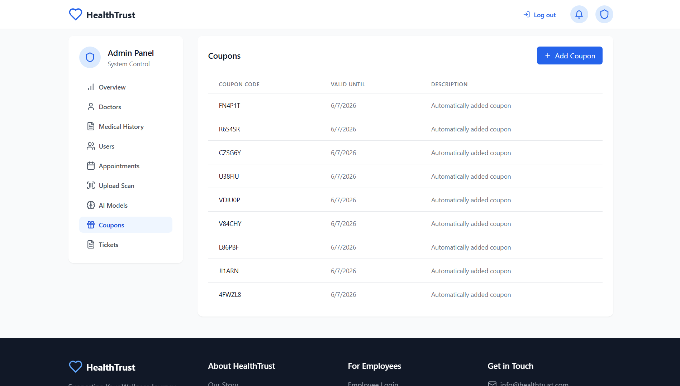Viewport: 680px width, 386px height.
Task: Select Upload Scan in sidebar
Action: [126, 185]
